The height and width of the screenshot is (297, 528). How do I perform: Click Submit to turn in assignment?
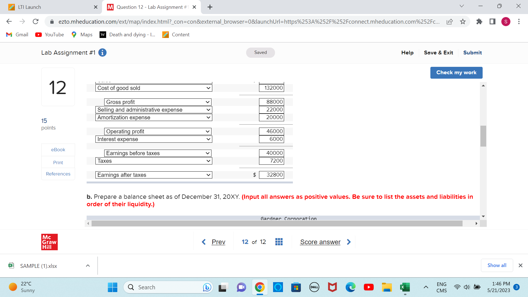(472, 53)
